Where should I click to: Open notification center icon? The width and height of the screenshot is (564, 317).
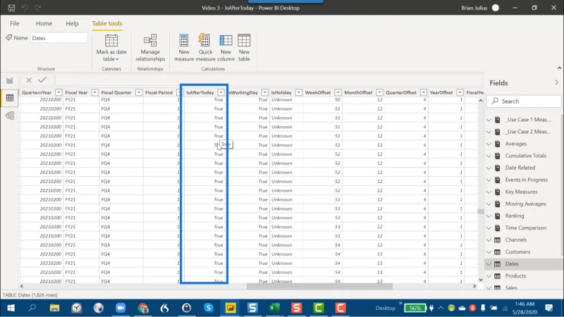549,308
